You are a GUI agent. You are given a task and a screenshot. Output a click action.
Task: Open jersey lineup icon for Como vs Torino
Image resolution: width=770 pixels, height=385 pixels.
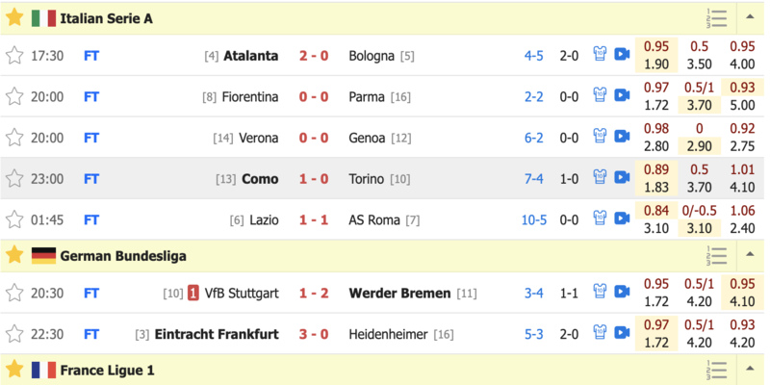pos(600,177)
